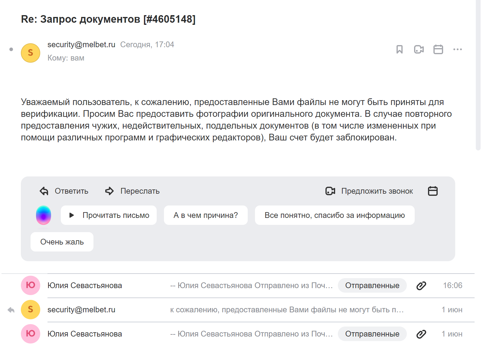Screen dimensions: 490x345
Task: Choose quick reply 'Очень жаль'
Action: click(62, 242)
